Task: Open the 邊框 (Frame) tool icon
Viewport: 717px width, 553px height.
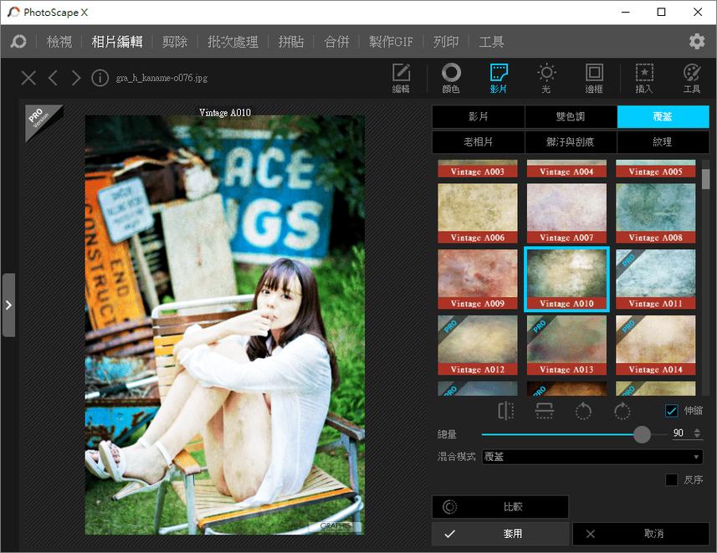Action: [x=594, y=78]
